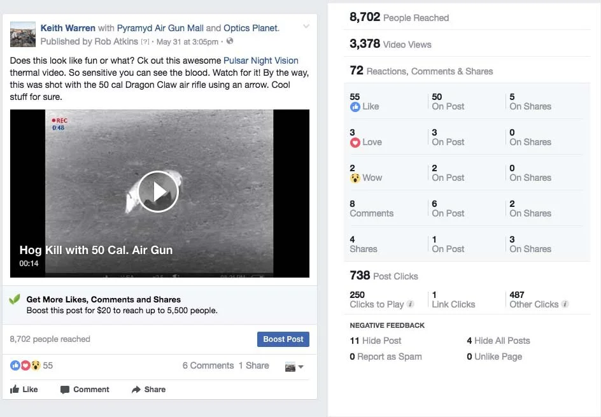This screenshot has height=417, width=601.
Task: Click the Wow emoji in stats panel
Action: [355, 178]
